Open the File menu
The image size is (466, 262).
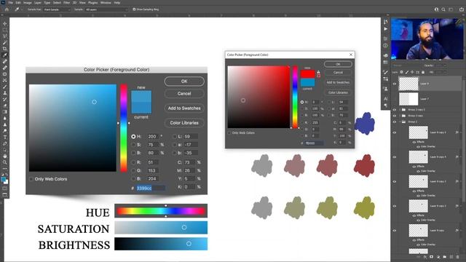11,3
